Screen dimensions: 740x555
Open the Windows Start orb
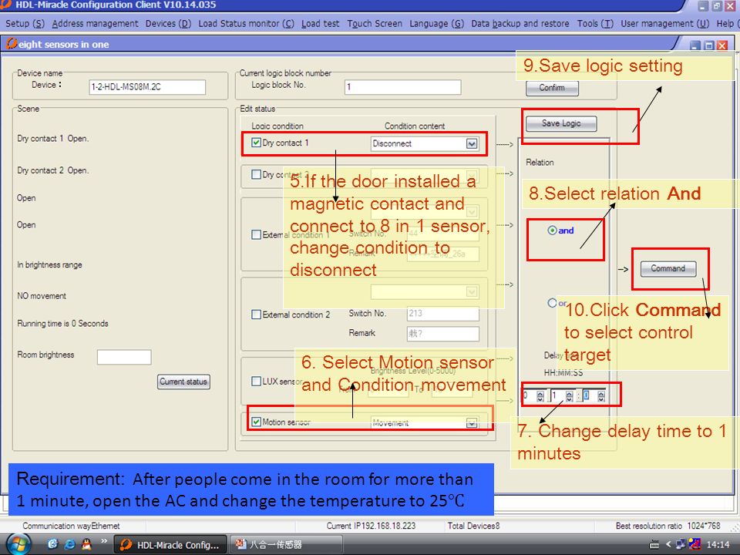pyautogui.click(x=17, y=545)
